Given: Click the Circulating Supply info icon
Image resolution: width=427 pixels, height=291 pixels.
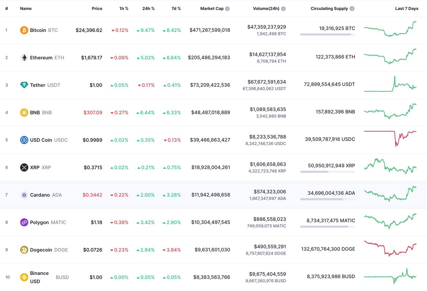Looking at the screenshot, I should click(x=352, y=9).
